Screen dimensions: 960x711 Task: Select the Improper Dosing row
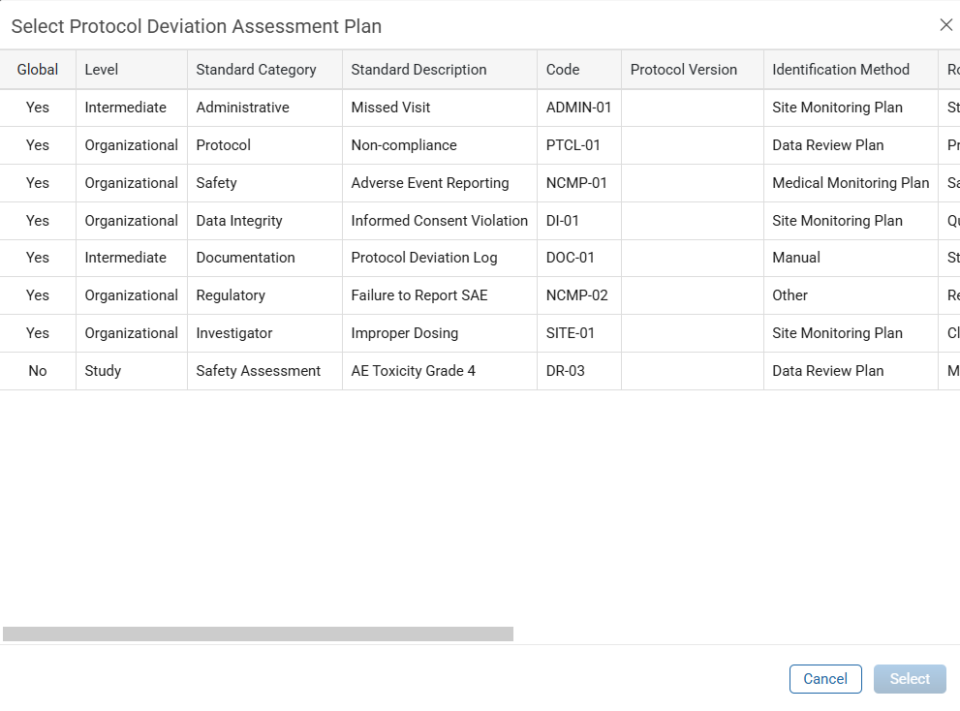point(480,334)
